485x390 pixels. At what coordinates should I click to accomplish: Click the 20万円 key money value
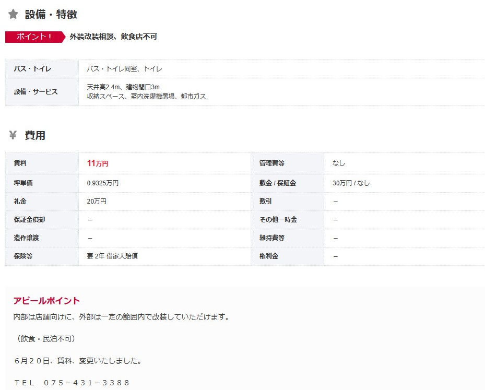click(96, 202)
